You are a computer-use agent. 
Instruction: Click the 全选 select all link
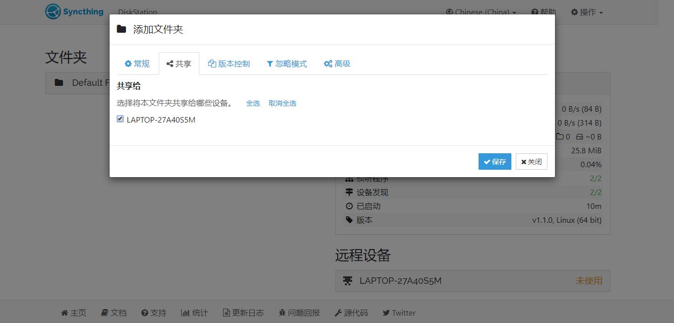[253, 103]
